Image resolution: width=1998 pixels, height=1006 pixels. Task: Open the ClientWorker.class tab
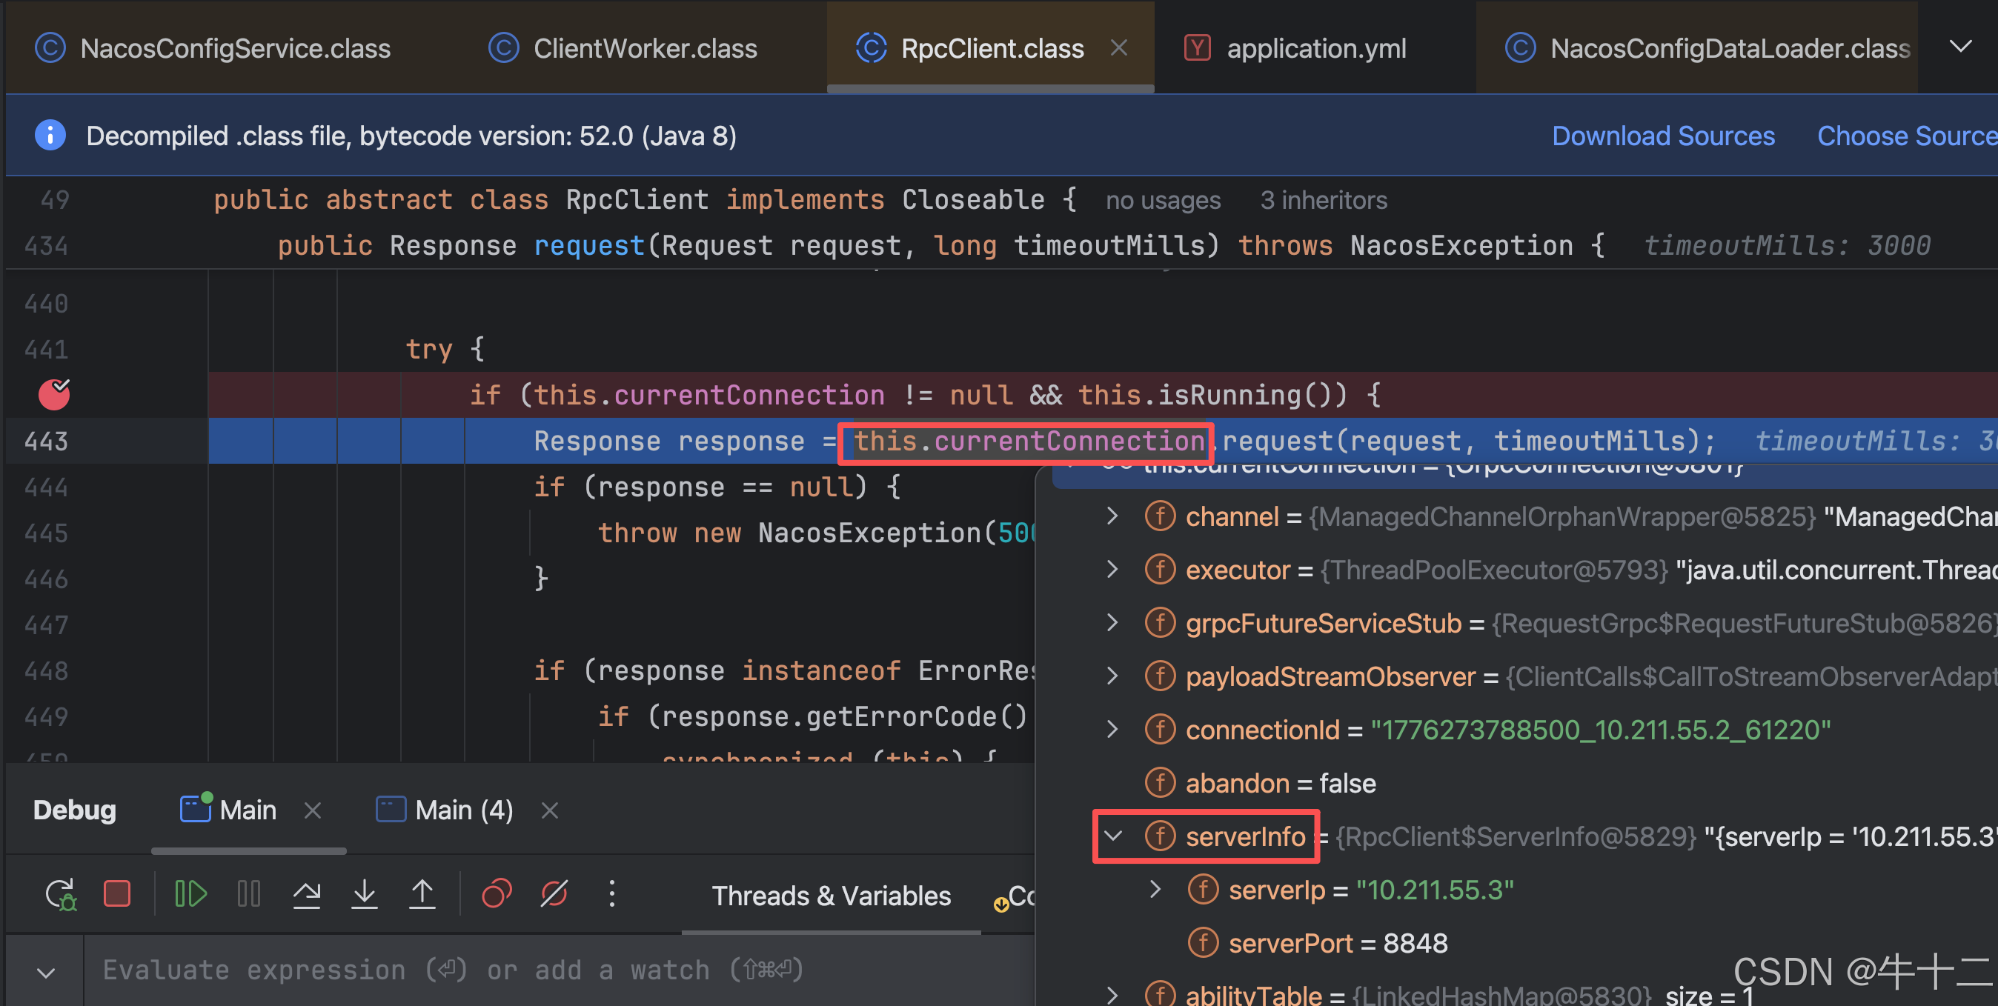tap(644, 49)
